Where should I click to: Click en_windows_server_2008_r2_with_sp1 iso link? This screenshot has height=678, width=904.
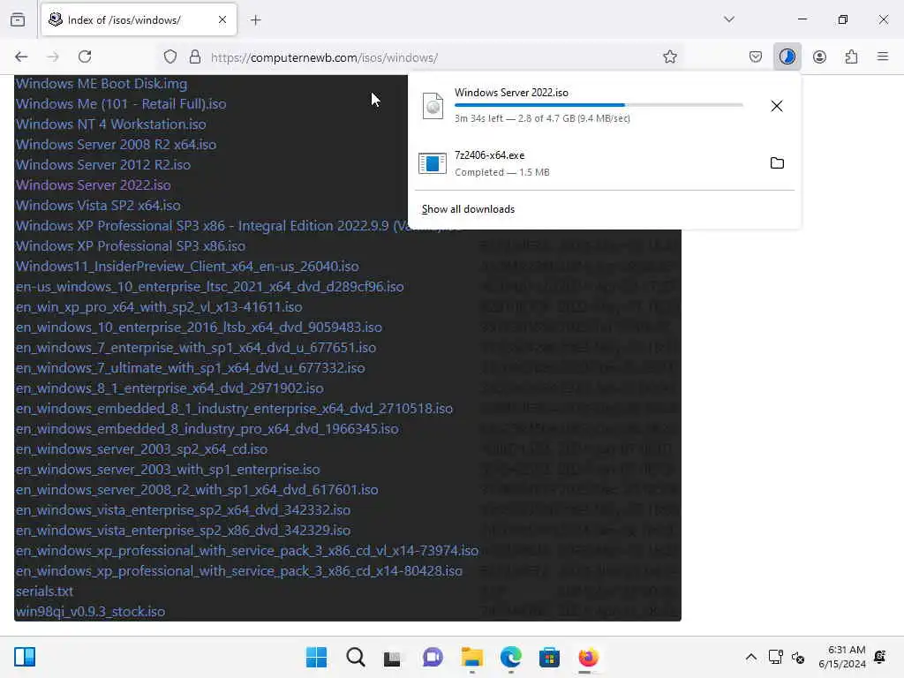tap(197, 489)
